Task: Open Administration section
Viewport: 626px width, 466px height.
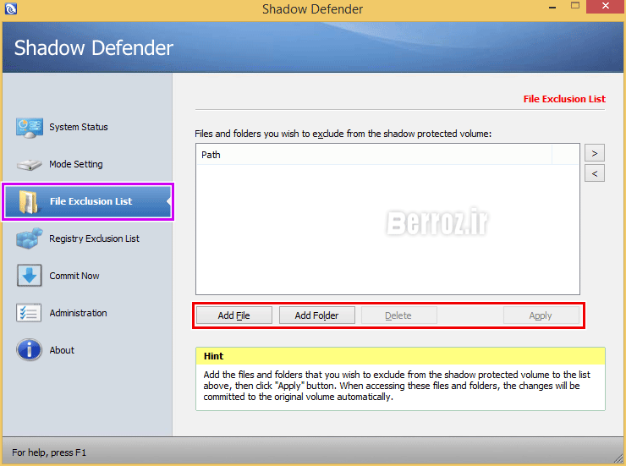Action: pyautogui.click(x=78, y=313)
